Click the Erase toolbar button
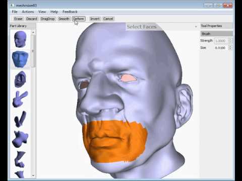Image resolution: width=242 pixels, height=181 pixels. (18, 19)
